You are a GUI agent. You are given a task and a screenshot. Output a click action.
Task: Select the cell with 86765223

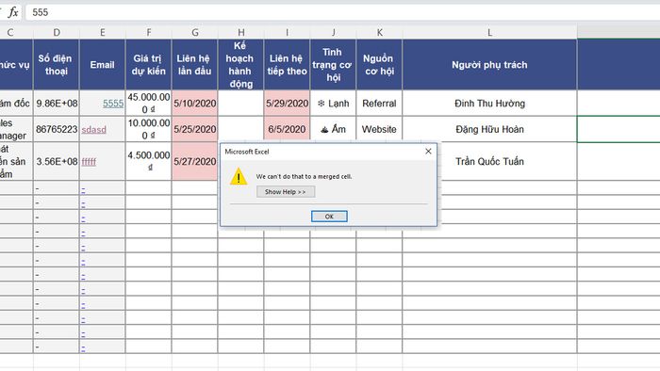(56, 129)
